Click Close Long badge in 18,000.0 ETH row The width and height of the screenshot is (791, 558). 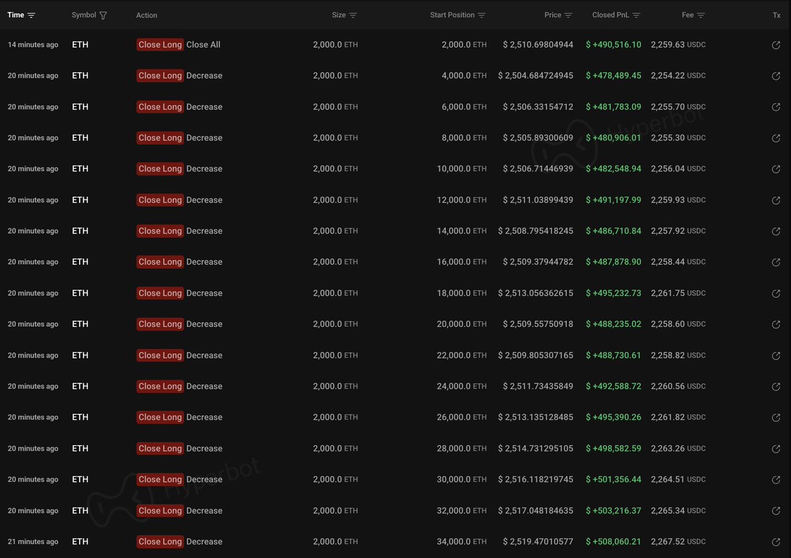point(160,293)
